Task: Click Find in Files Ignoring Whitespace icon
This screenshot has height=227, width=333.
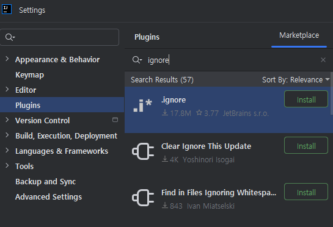Action: (143, 198)
